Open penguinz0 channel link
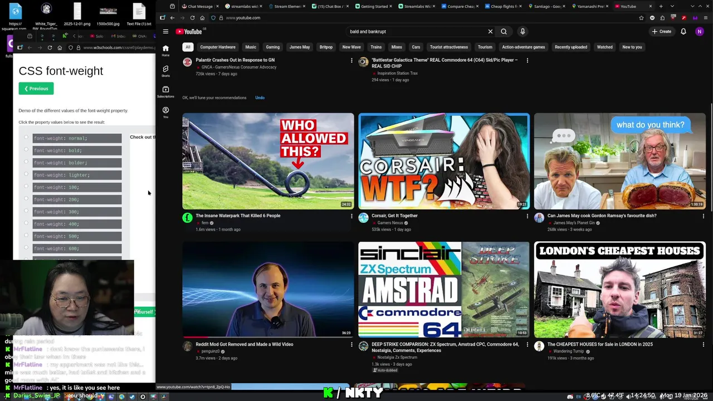 [210, 351]
